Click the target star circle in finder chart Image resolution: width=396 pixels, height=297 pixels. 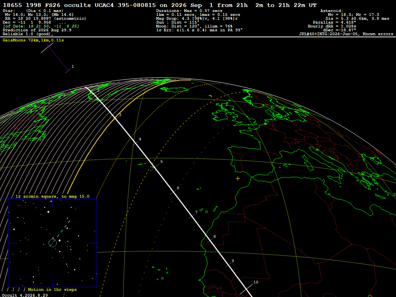coord(53,243)
